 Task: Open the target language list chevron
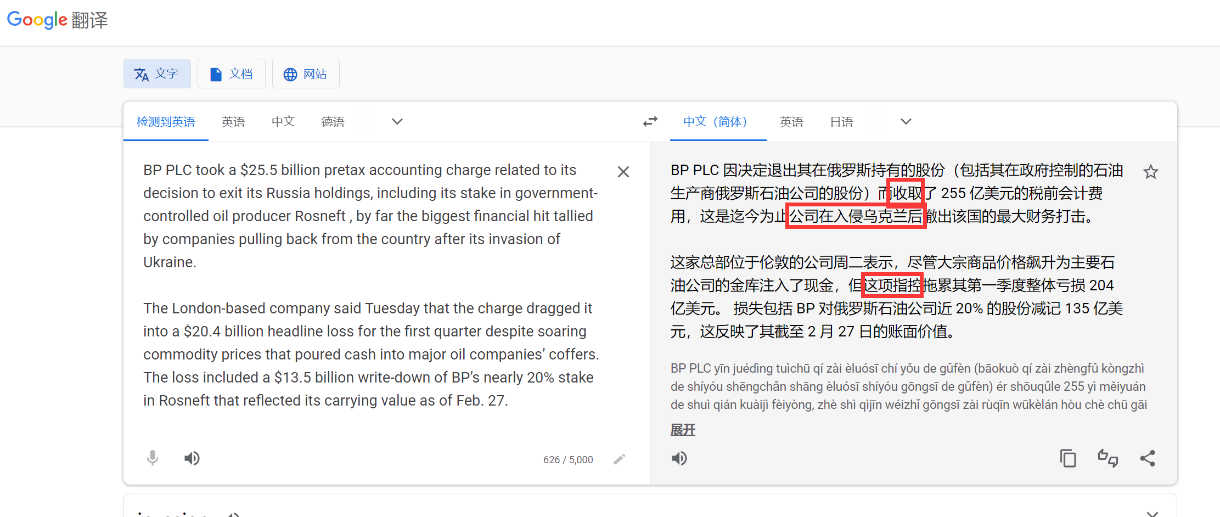pyautogui.click(x=906, y=121)
